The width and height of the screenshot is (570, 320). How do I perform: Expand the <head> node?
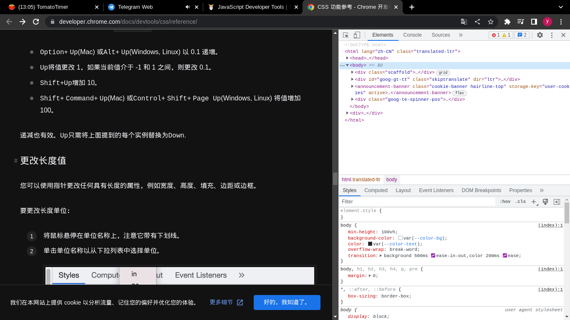pyautogui.click(x=348, y=58)
